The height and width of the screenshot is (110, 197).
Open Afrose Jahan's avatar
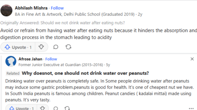pyautogui.click(x=11, y=61)
